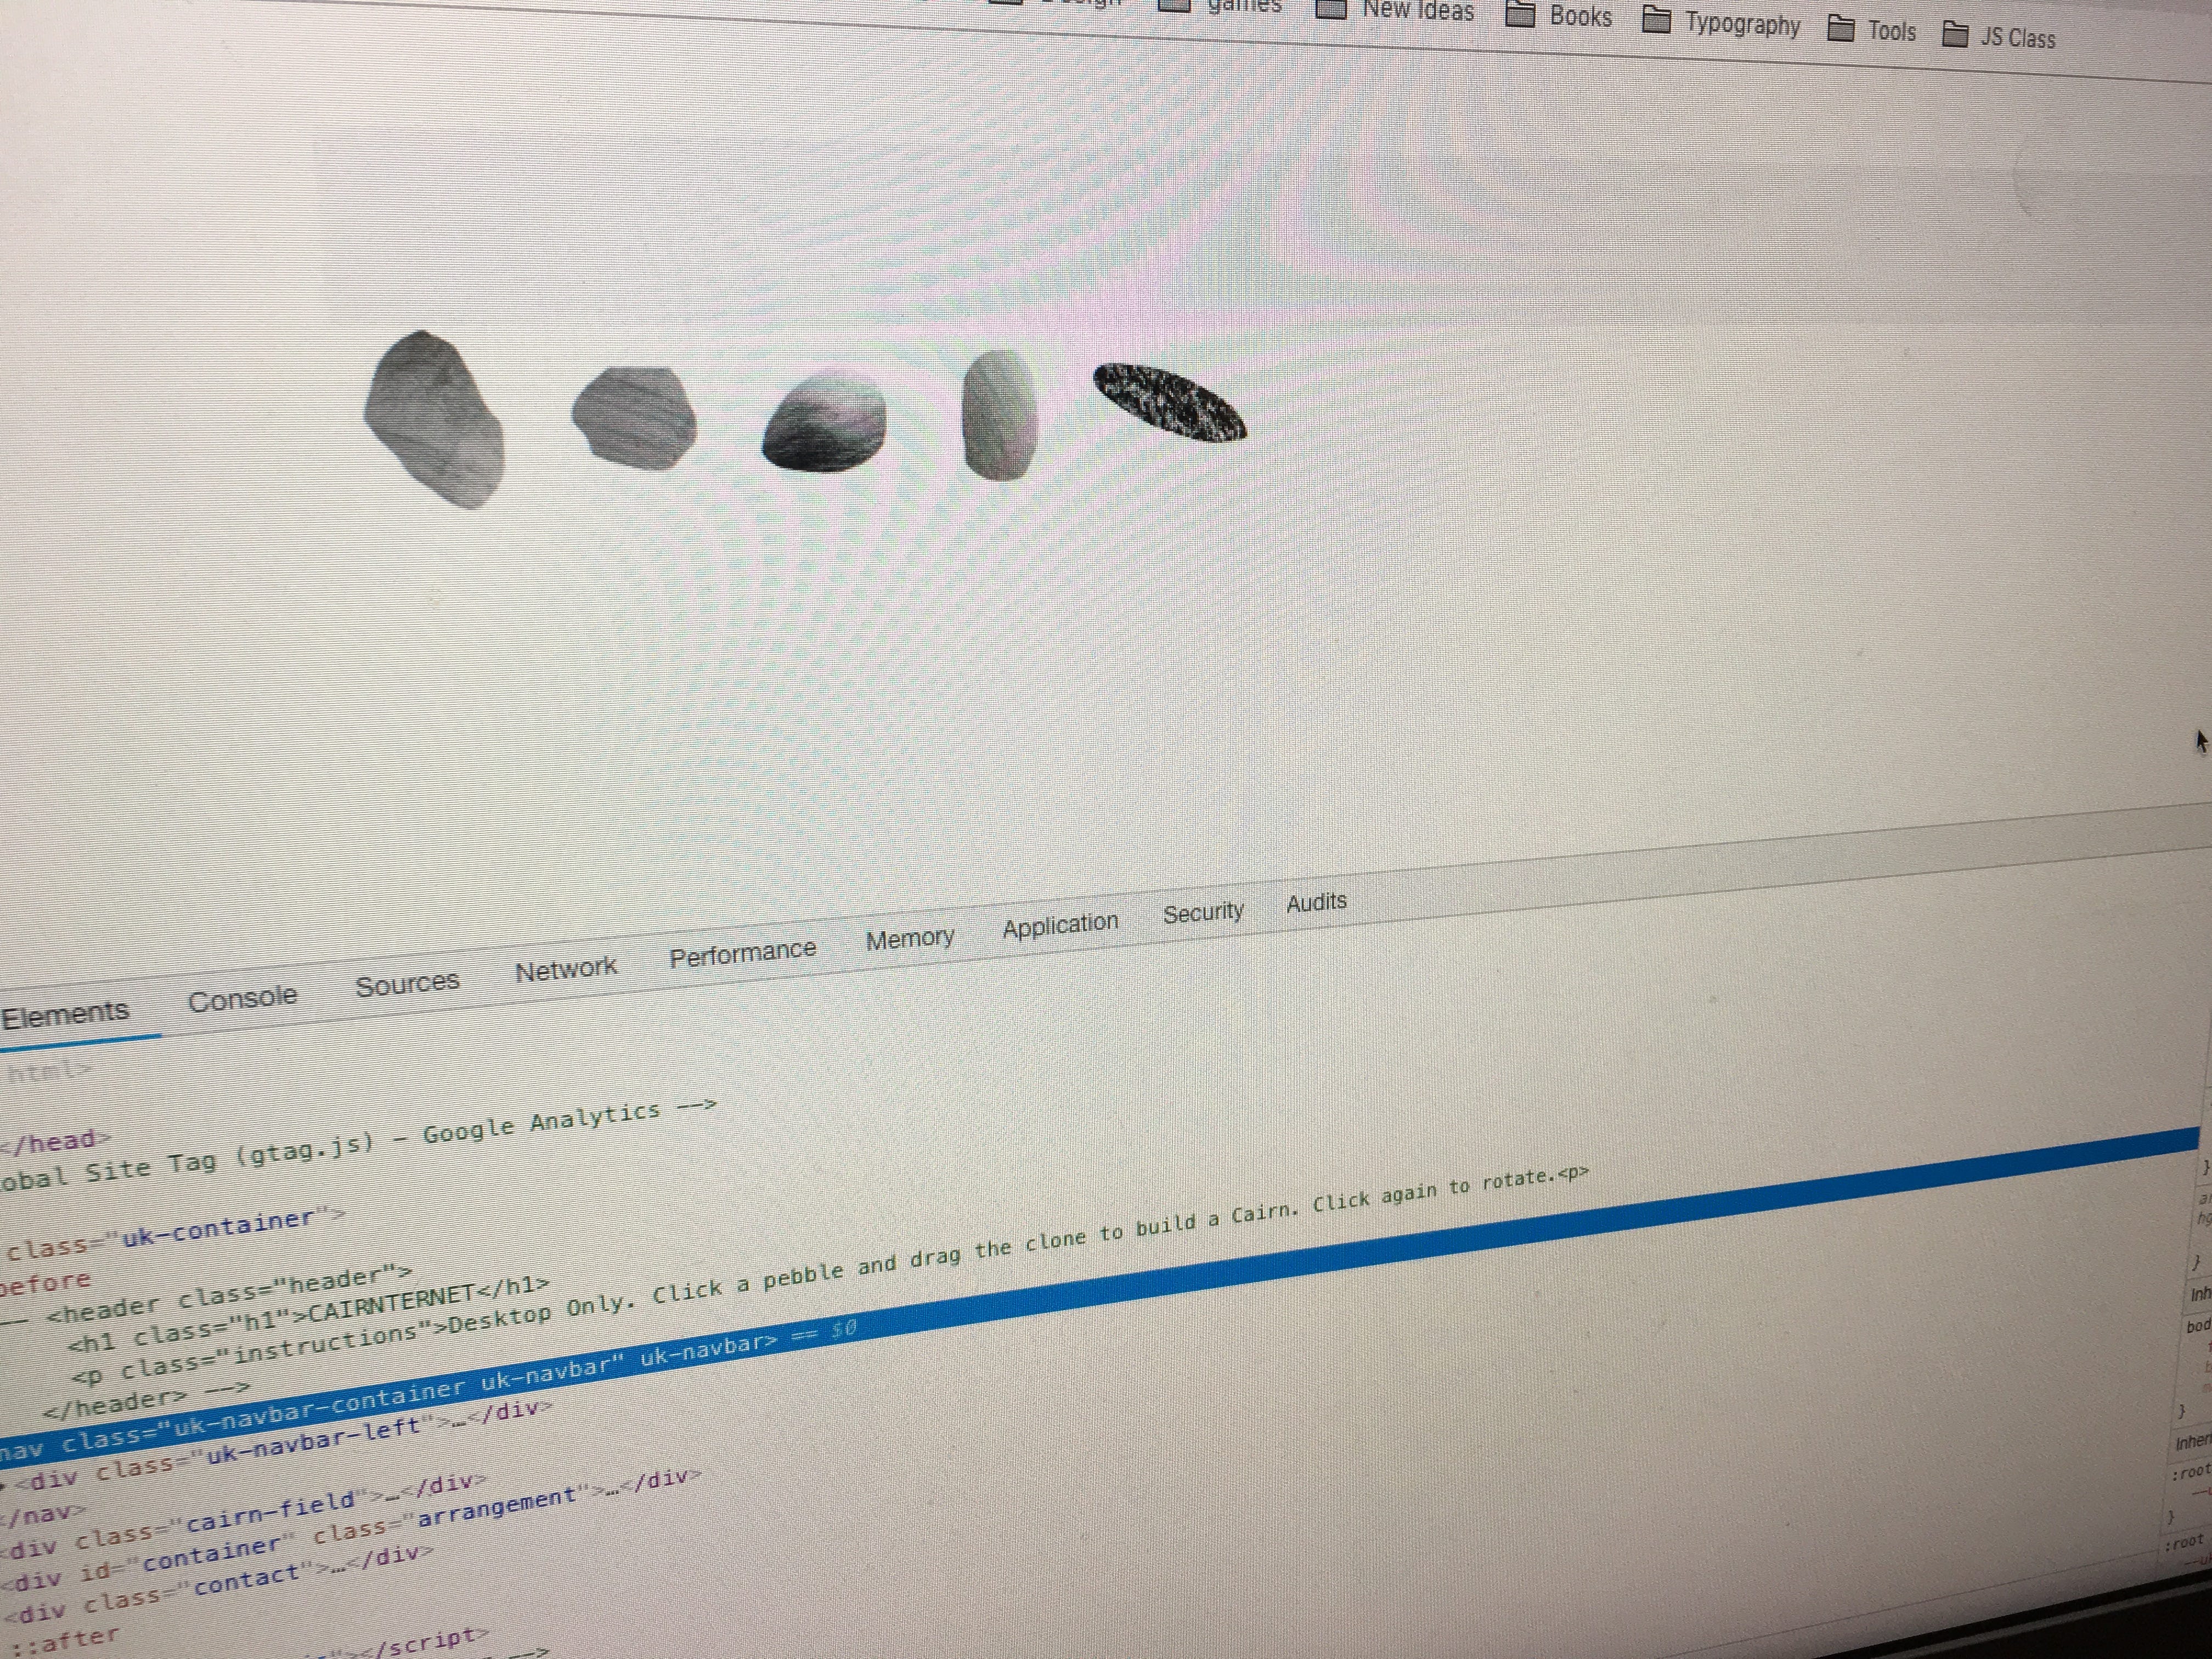Click the second hexagonal gray pebble
The height and width of the screenshot is (1659, 2212).
(634, 417)
